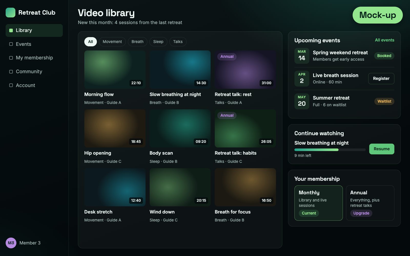Image resolution: width=410 pixels, height=256 pixels.
Task: Select the Monthly membership card
Action: [319, 203]
